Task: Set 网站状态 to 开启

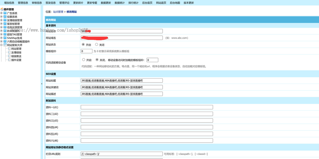Action: click(83, 45)
